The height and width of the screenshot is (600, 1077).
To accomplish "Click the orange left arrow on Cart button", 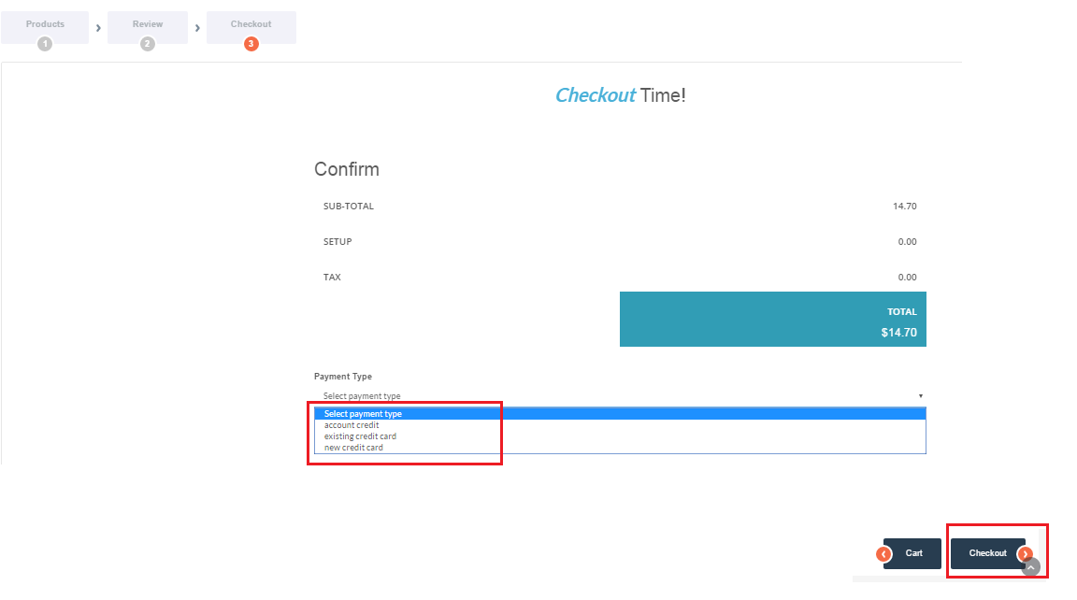I will (884, 554).
